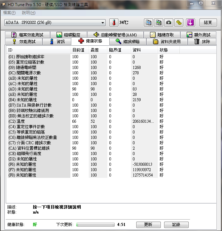Select row (AB) 未知的屬性
Screen dimensions: 222x231
click(94, 78)
